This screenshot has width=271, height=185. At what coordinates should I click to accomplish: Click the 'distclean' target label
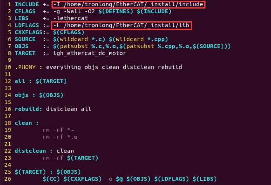click(30, 151)
